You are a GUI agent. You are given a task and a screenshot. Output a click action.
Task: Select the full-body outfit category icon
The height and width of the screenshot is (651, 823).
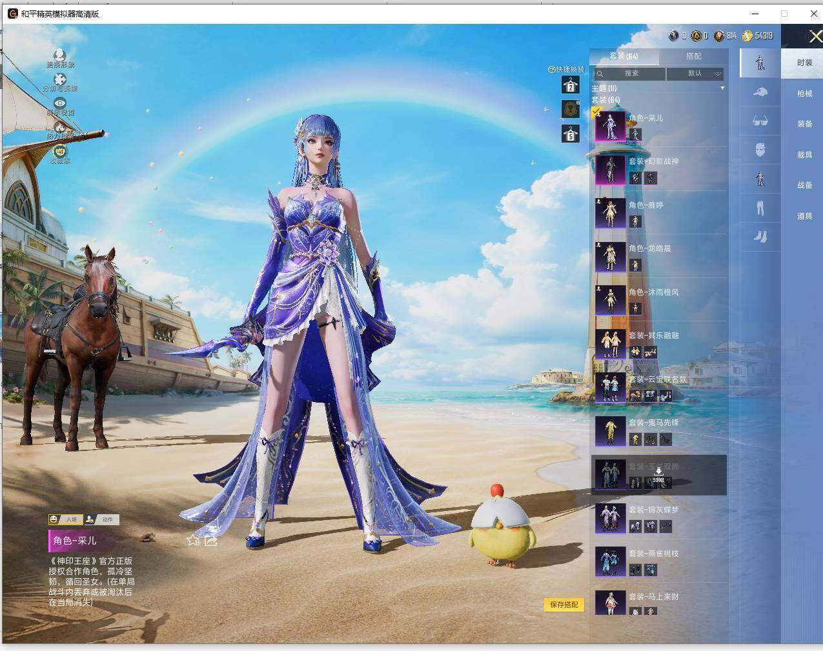[760, 62]
